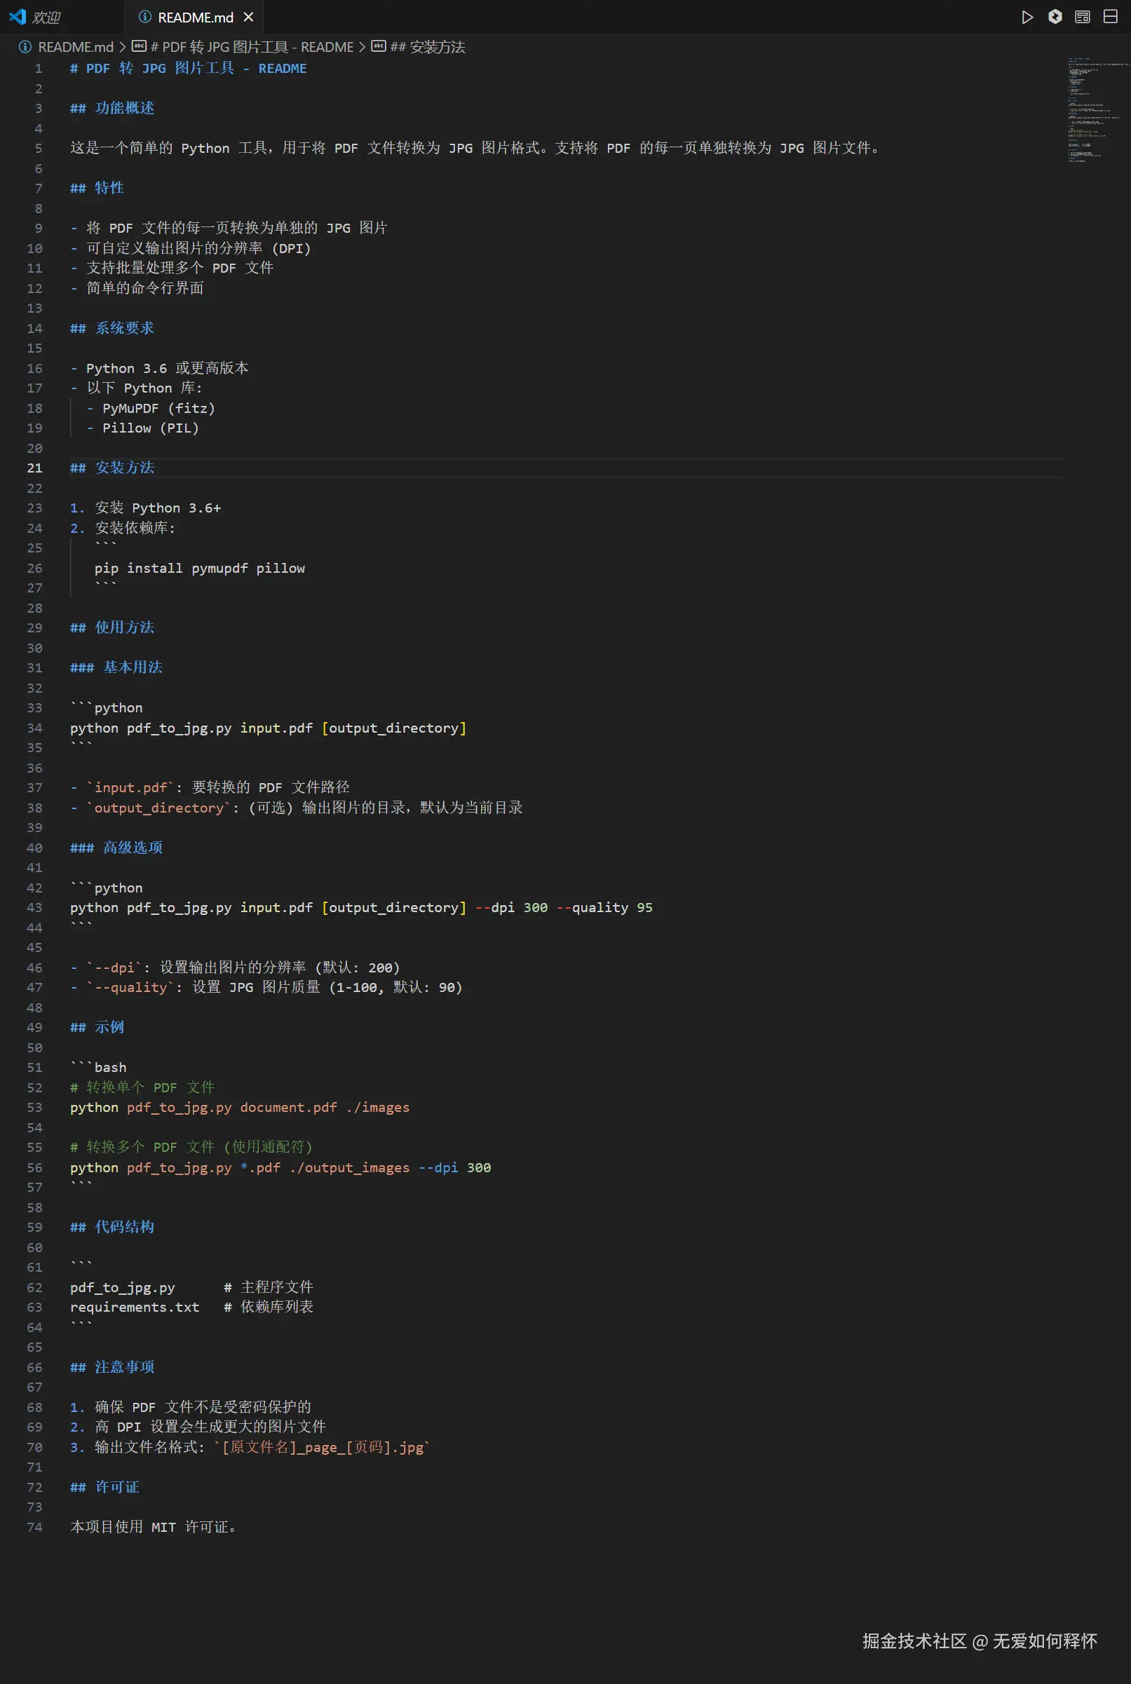
Task: Open the Markdown preview layout icon
Action: pos(1083,17)
